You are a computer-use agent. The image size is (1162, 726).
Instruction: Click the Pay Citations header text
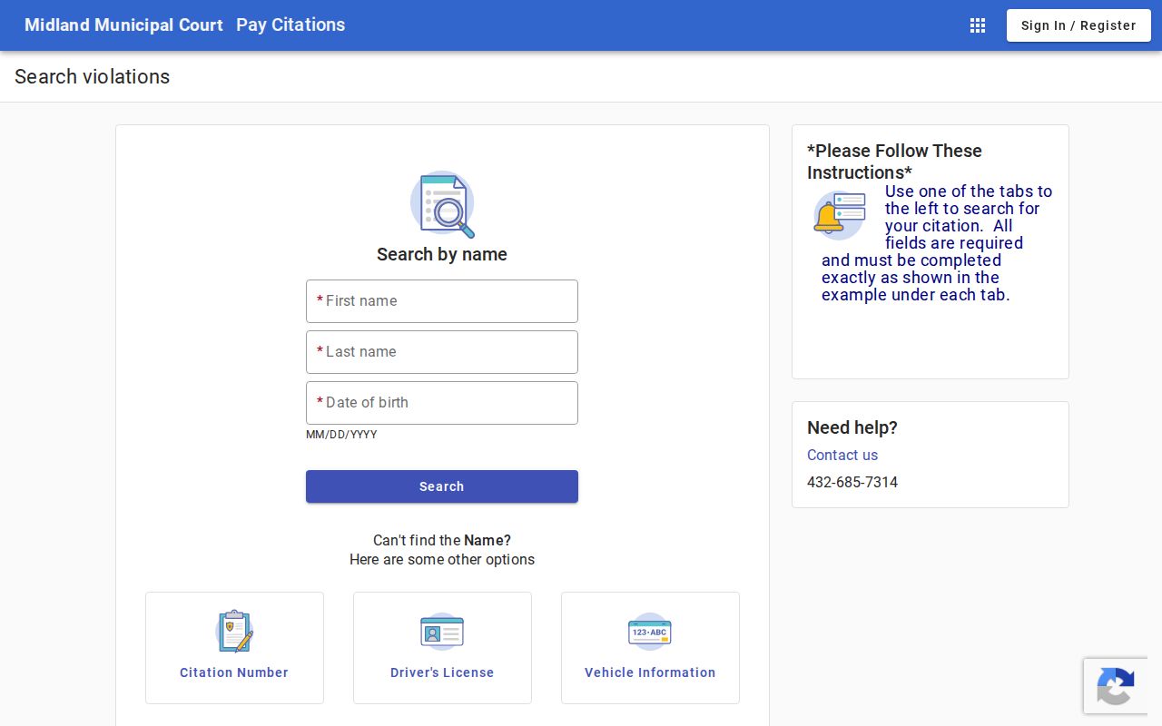point(290,25)
